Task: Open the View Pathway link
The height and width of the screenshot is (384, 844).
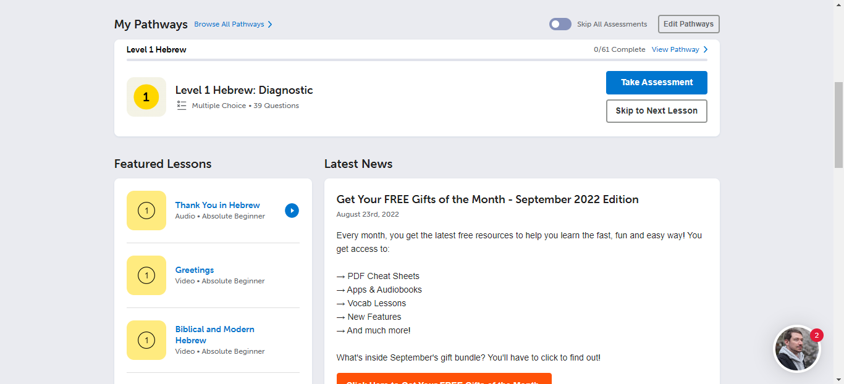Action: [x=675, y=49]
